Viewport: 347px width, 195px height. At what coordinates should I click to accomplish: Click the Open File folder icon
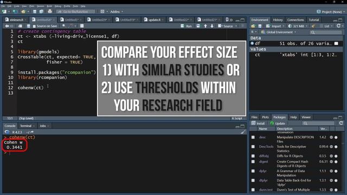(x=23, y=11)
